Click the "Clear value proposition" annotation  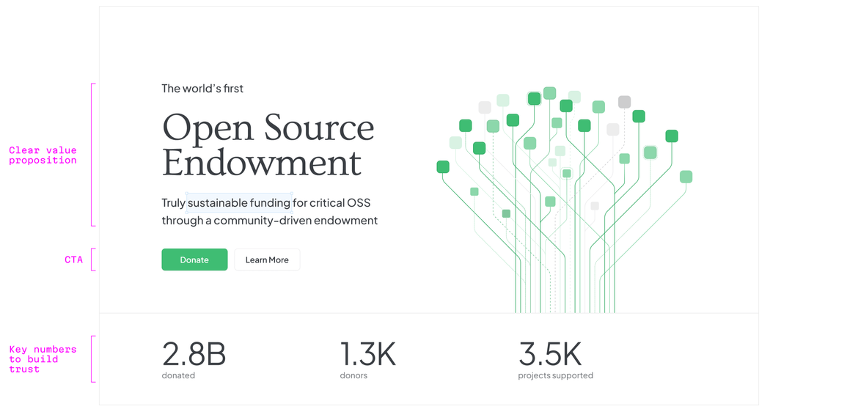pyautogui.click(x=43, y=155)
